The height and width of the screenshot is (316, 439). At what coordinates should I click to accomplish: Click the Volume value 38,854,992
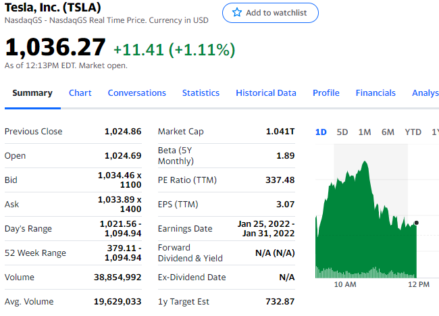118,278
